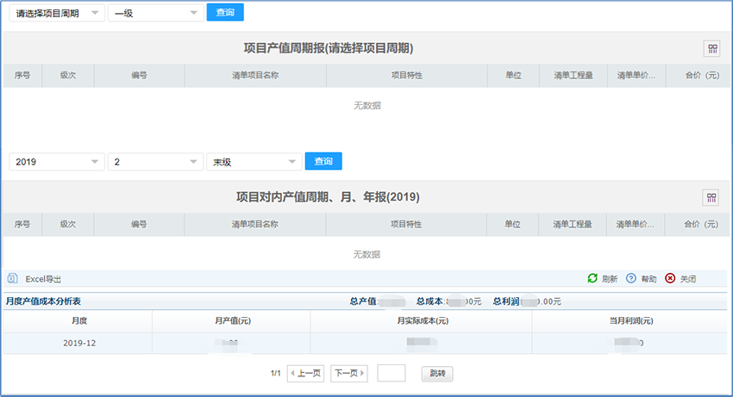Click the column settings icon in 项目产值周期报 header
Viewport: 733px width, 397px height.
click(x=711, y=49)
